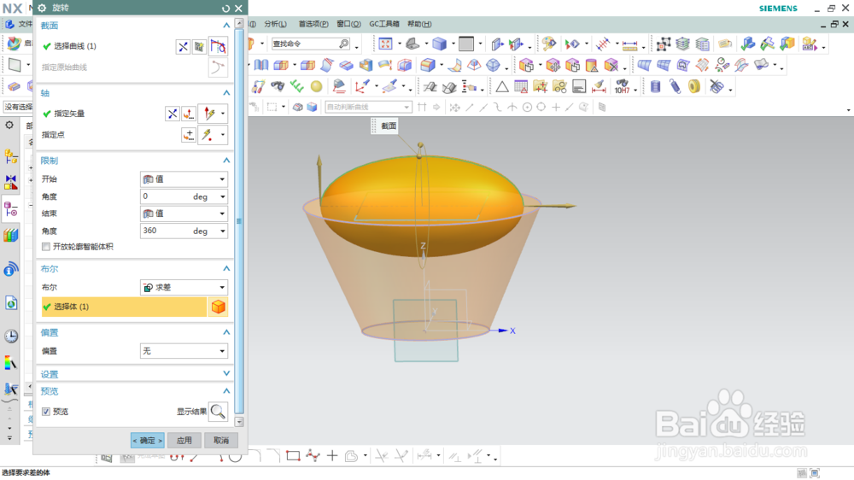Click the cylinder spring-tools icon
The height and width of the screenshot is (480, 854).
click(655, 86)
